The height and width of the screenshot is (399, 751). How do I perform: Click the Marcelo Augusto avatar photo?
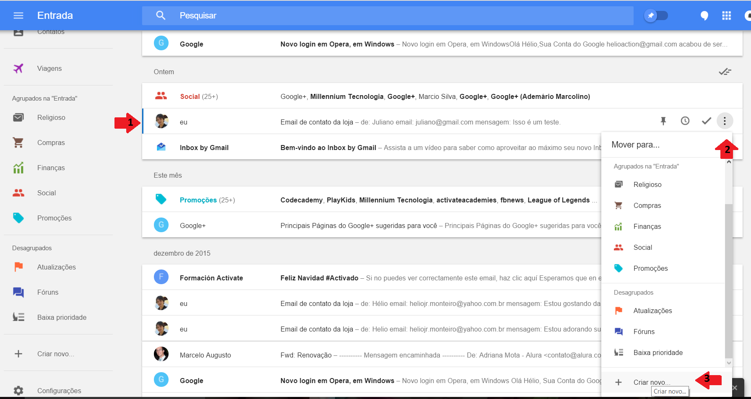click(x=161, y=354)
